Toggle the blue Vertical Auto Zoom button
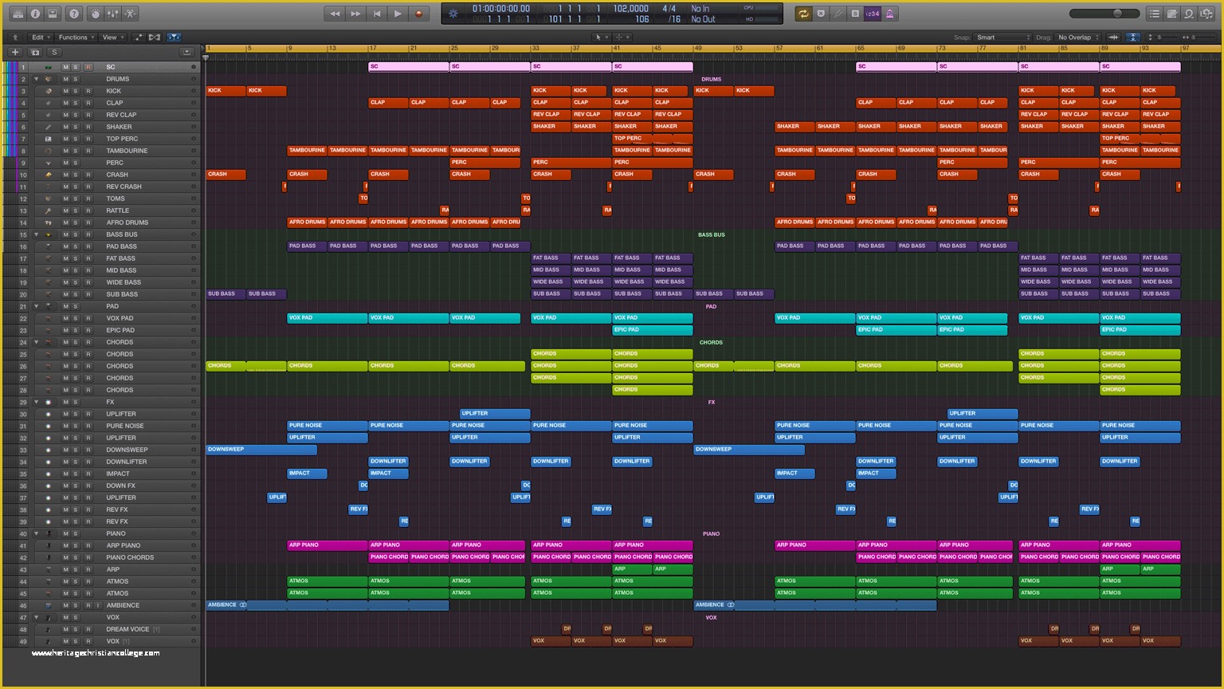This screenshot has width=1224, height=689. point(1132,37)
